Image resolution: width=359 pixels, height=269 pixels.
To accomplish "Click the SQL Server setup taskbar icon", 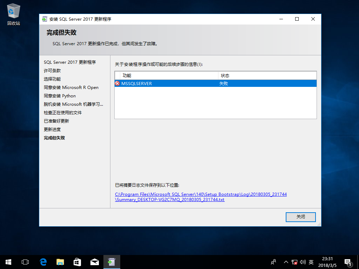I will tap(112, 262).
